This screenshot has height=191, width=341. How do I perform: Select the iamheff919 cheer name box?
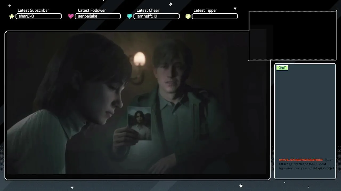[x=156, y=16]
